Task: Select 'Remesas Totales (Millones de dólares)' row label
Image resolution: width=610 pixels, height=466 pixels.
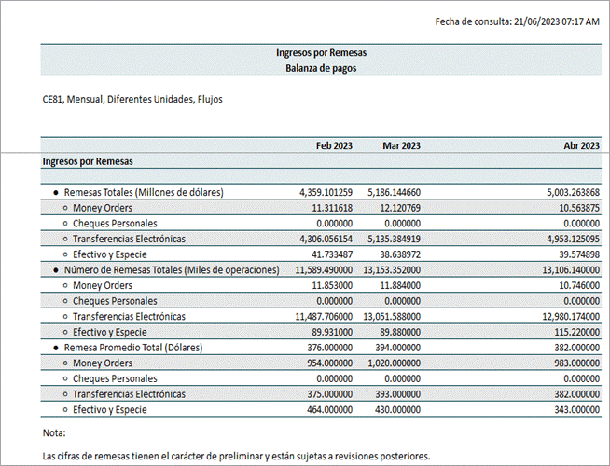Action: [x=144, y=192]
